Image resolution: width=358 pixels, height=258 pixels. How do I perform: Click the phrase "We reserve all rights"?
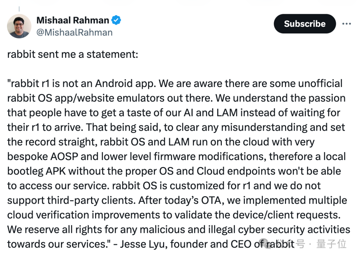(x=55, y=229)
